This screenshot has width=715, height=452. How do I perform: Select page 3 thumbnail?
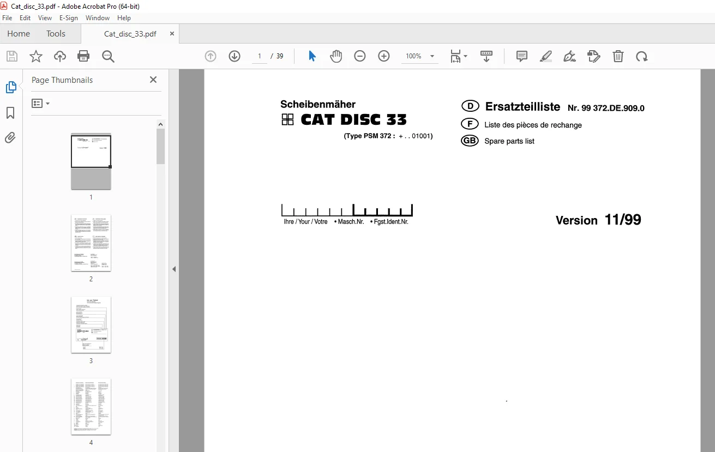[x=91, y=325]
